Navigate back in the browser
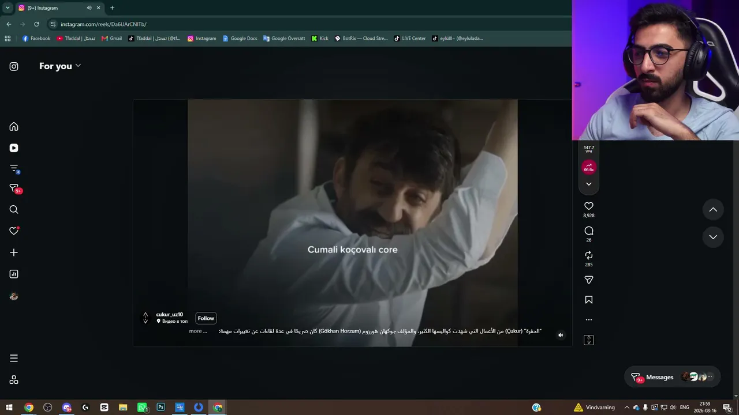 click(x=9, y=24)
